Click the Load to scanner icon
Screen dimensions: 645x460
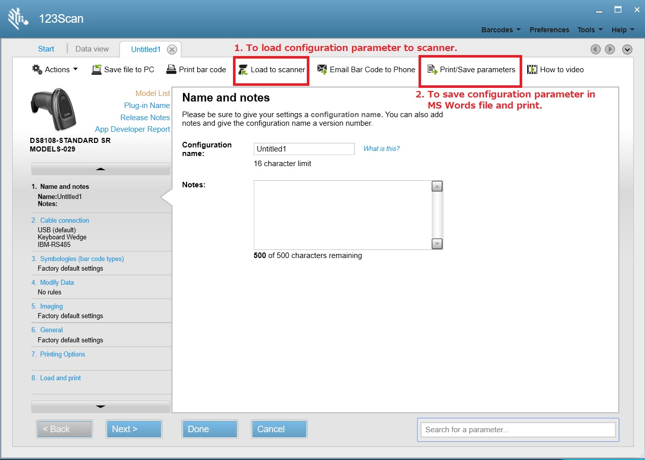(243, 70)
